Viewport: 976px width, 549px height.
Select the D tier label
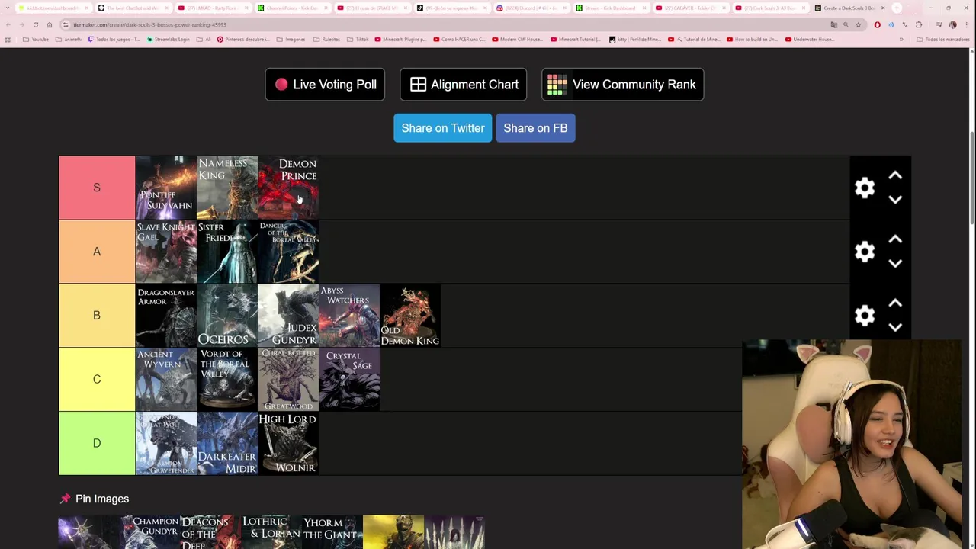click(x=97, y=443)
